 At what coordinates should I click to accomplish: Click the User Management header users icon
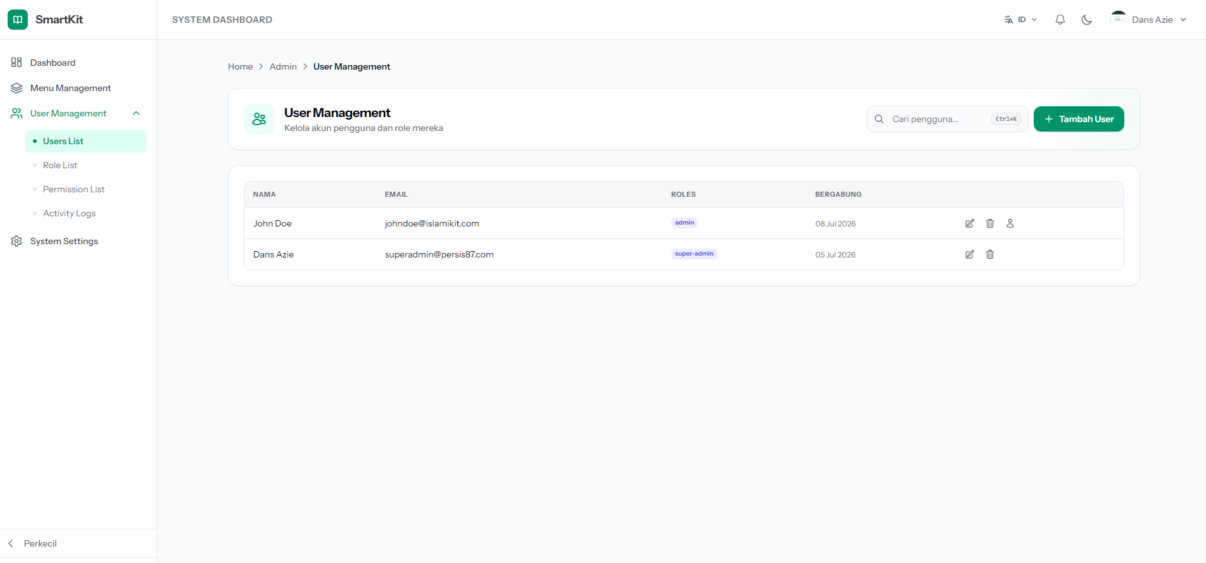[259, 119]
